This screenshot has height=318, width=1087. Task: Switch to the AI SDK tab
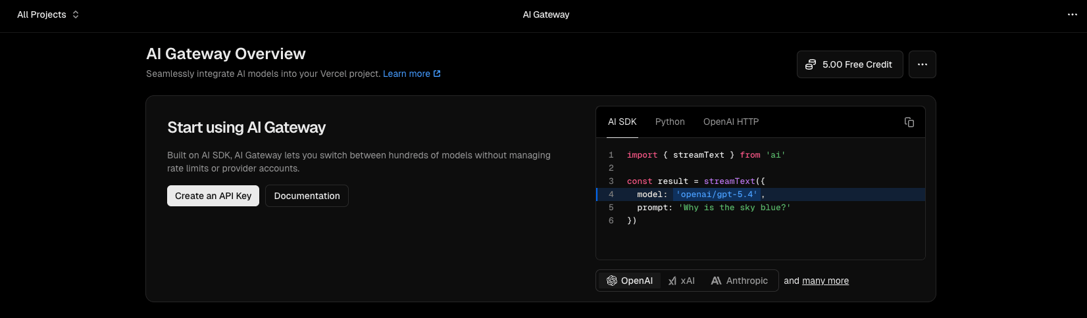(x=622, y=122)
